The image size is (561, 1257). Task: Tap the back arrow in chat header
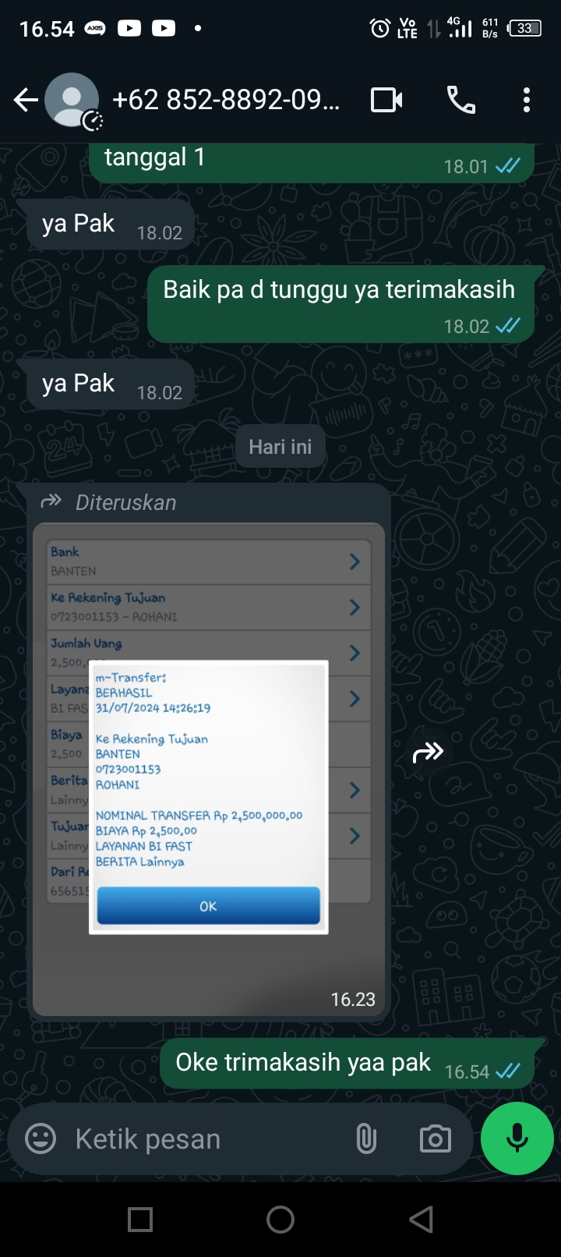pyautogui.click(x=26, y=100)
